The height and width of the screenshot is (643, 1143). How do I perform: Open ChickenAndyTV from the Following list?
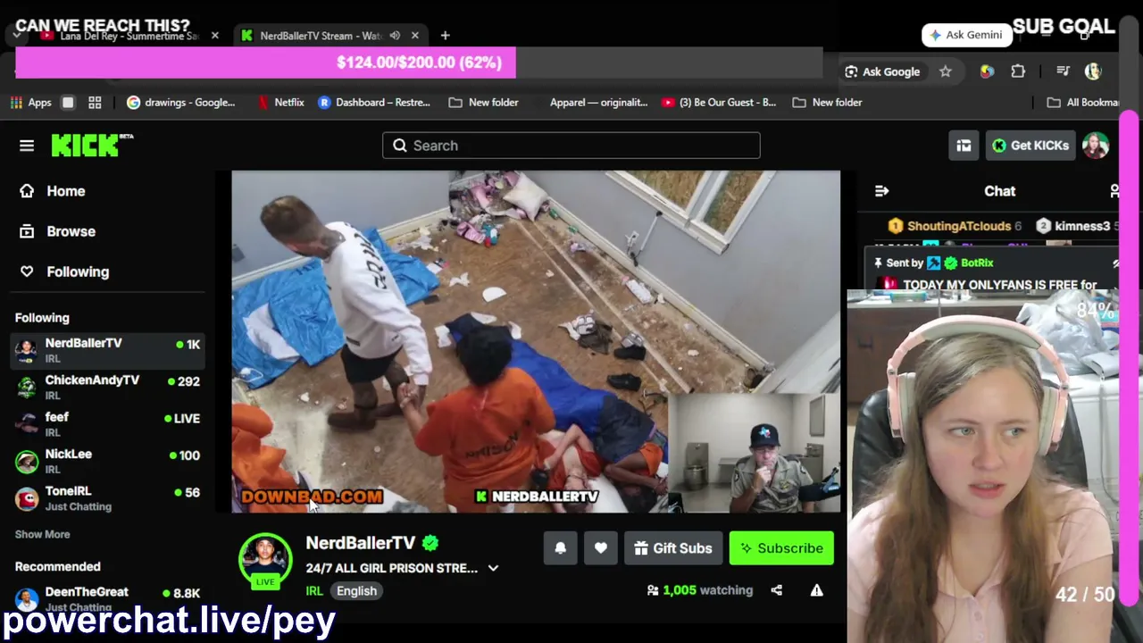tap(107, 387)
